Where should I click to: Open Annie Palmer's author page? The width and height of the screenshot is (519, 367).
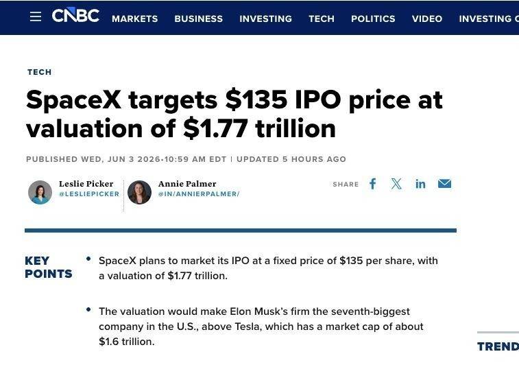[187, 184]
